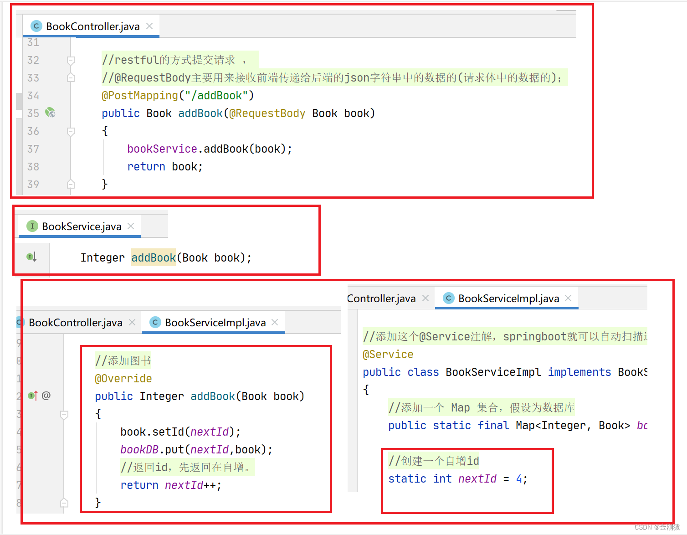Click the fold end marker on line 33
Image resolution: width=687 pixels, height=535 pixels.
[71, 77]
